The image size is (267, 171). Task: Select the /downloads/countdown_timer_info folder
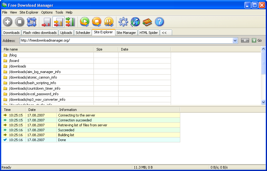35,88
